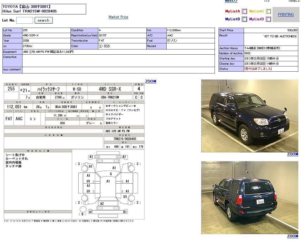The image size is (305, 241).
Task: Go to the Next>> listing
Action: [231, 1]
